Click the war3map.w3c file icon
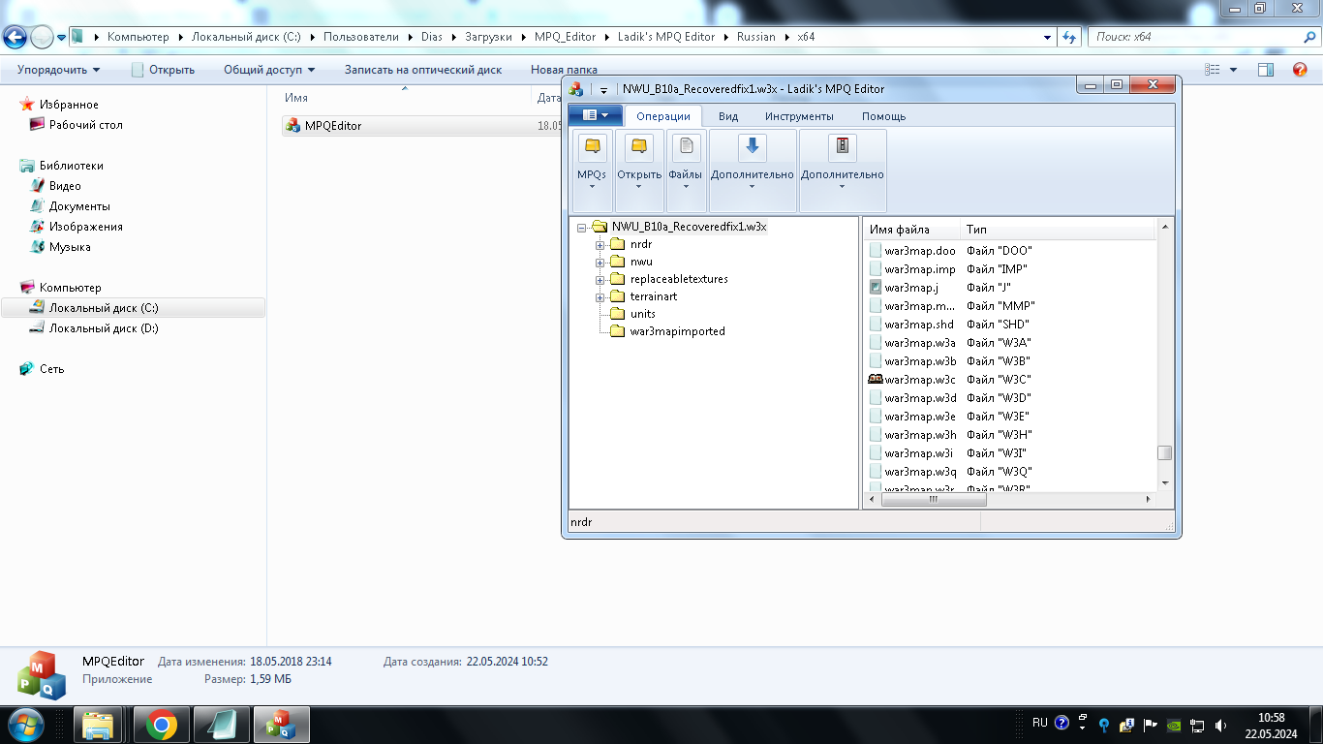The width and height of the screenshot is (1323, 744). point(876,380)
